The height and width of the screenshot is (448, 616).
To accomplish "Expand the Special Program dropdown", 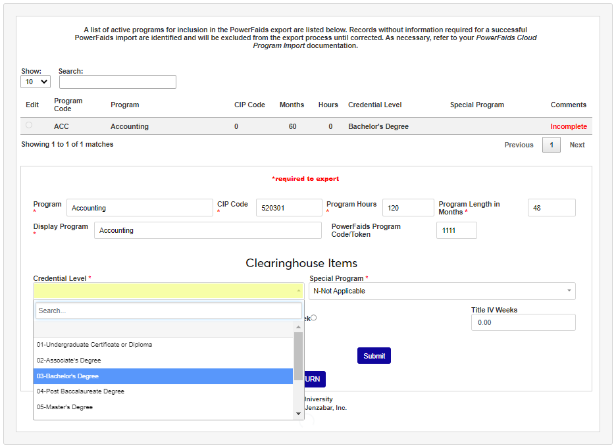I will coord(442,291).
